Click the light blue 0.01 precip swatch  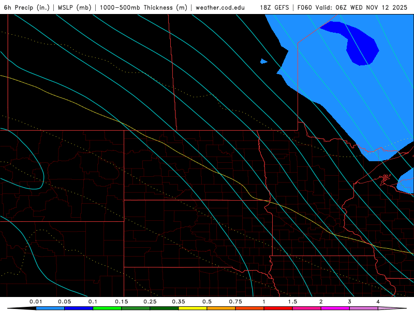pyautogui.click(x=50, y=308)
